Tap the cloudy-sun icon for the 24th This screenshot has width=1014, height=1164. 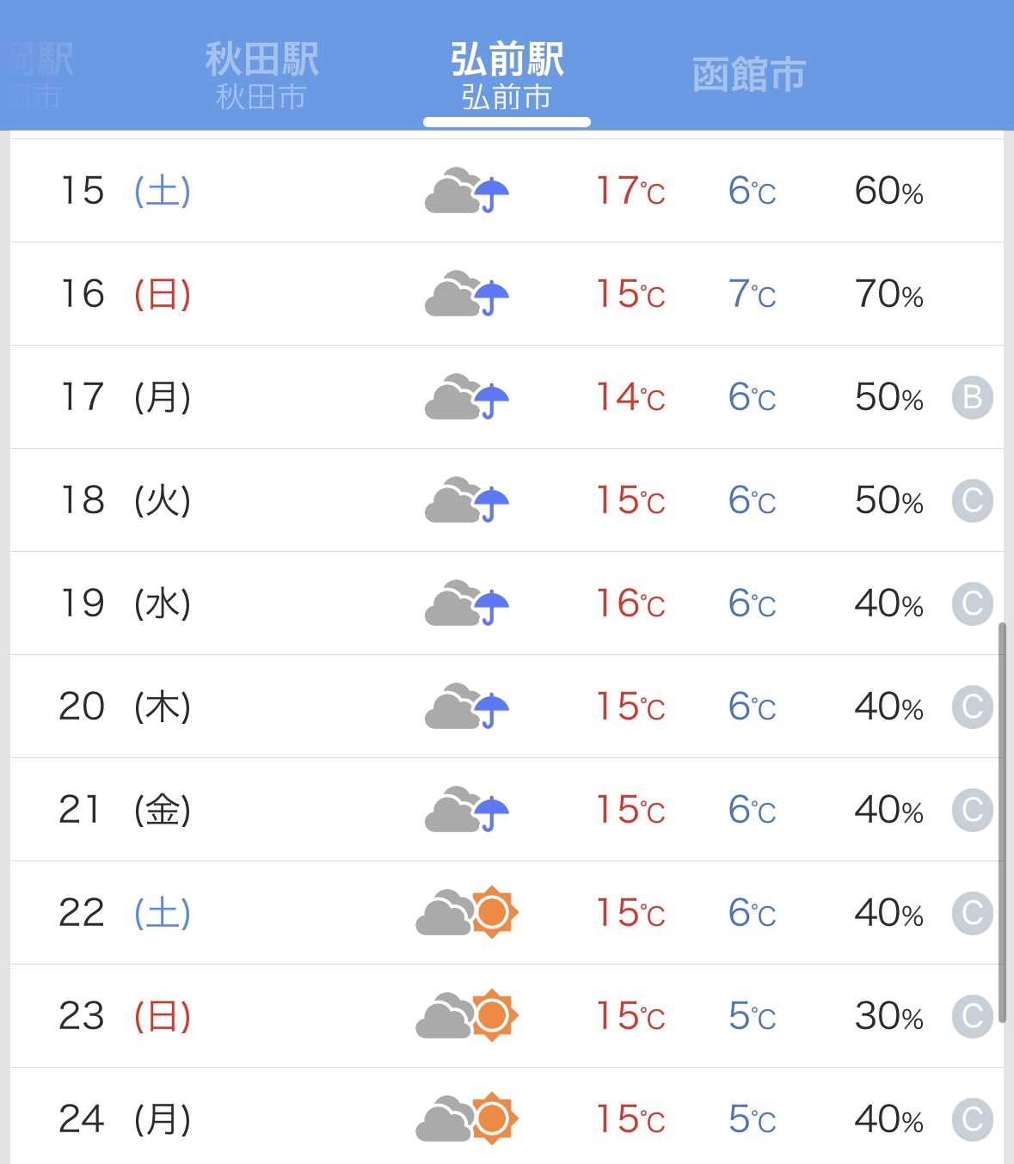[x=467, y=1118]
